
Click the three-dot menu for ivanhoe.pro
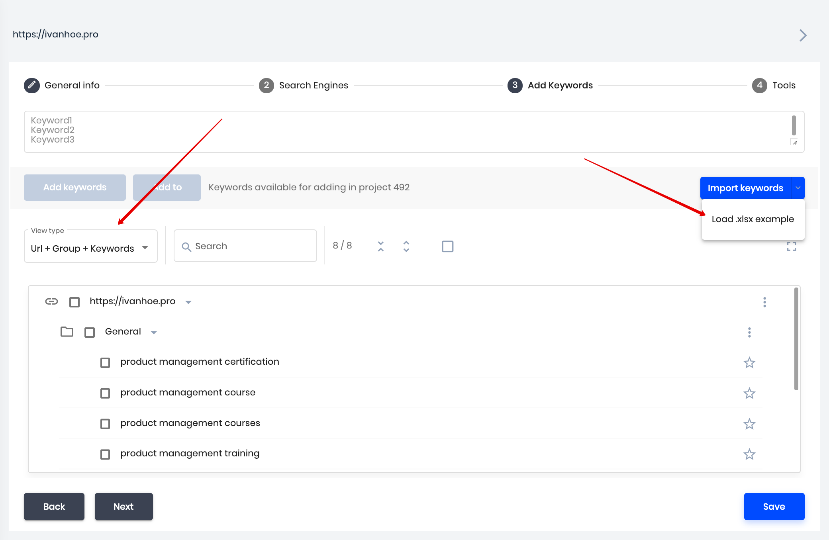(x=764, y=302)
